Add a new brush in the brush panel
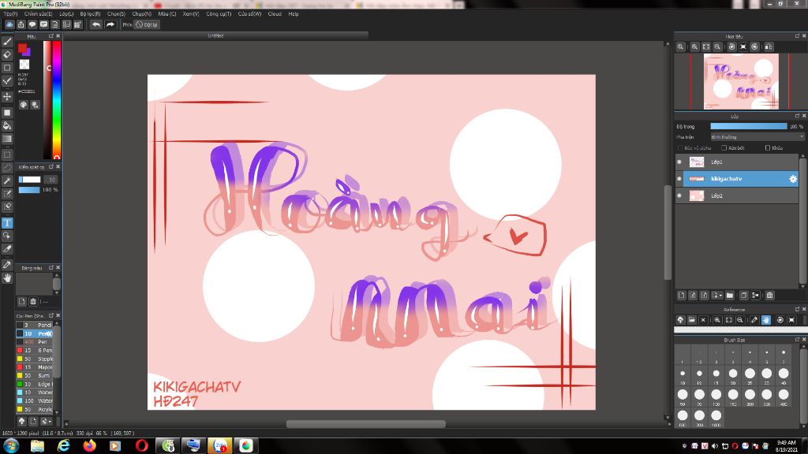Image resolution: width=808 pixels, height=454 pixels. pos(33,422)
